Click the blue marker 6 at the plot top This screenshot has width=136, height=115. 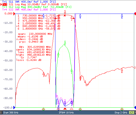122,16
